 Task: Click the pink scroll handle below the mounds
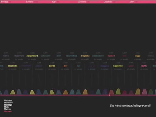pos(110,95)
